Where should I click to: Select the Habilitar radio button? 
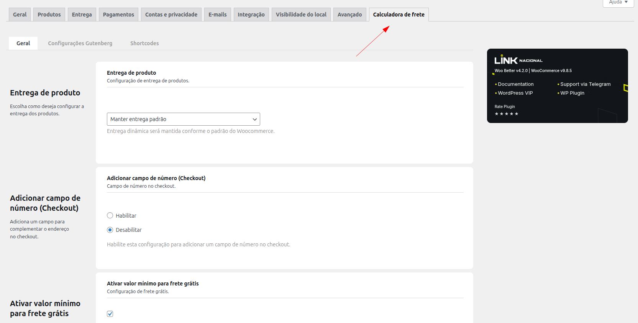pyautogui.click(x=110, y=216)
